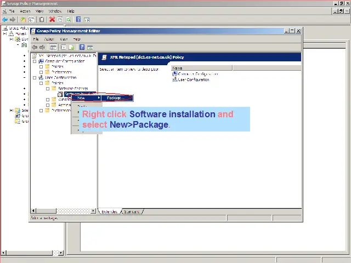
Task: Open the Window menu in Group Policy Management
Action: click(55, 11)
